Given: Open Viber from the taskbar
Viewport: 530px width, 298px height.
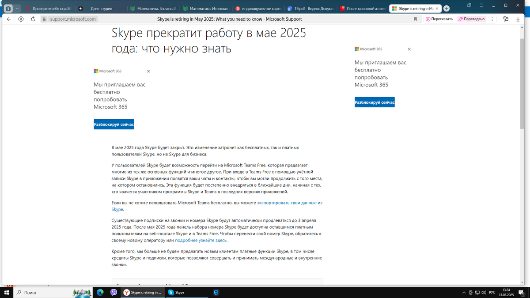Looking at the screenshot, I should [114, 292].
